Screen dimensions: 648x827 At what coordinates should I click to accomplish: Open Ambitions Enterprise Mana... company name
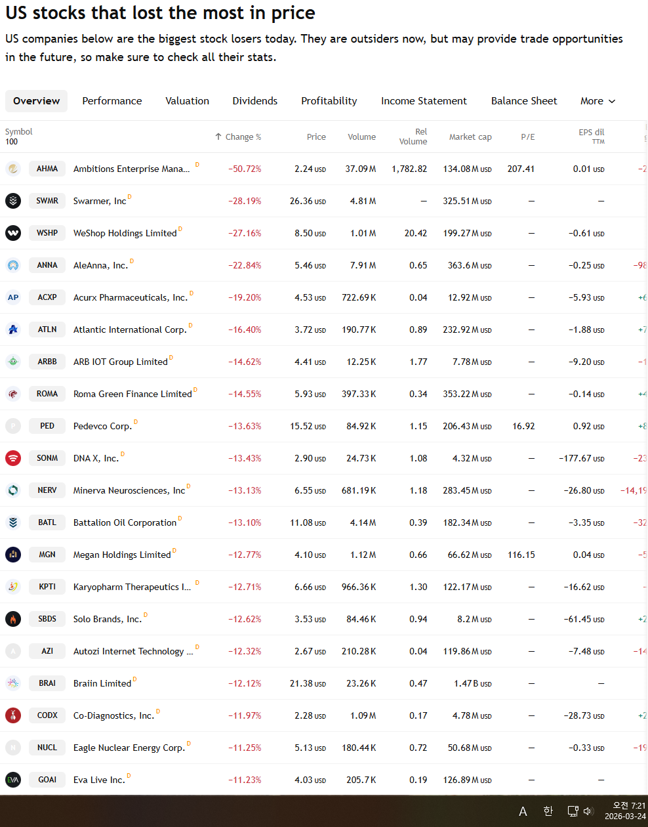(x=131, y=169)
